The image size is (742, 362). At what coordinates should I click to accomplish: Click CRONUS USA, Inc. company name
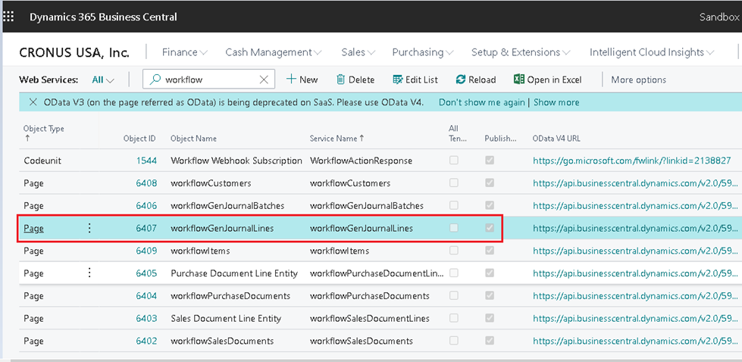74,52
